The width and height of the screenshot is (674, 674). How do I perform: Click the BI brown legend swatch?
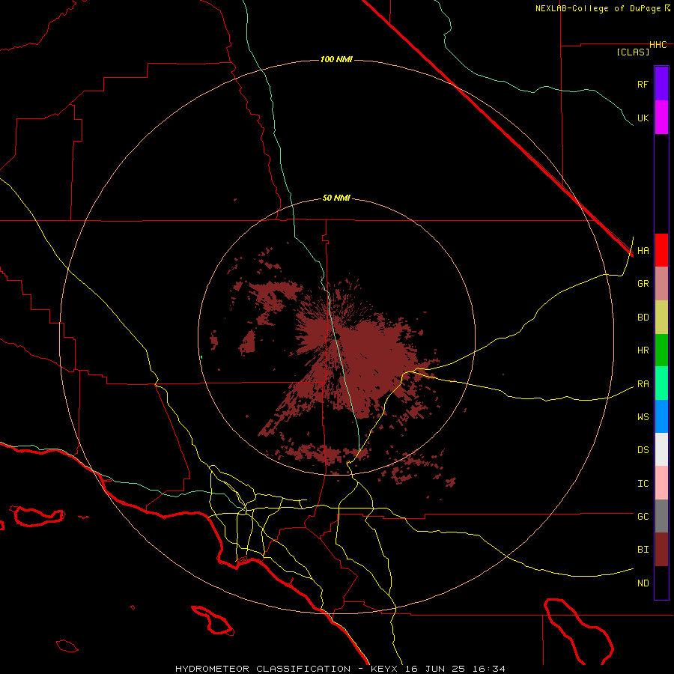point(661,550)
